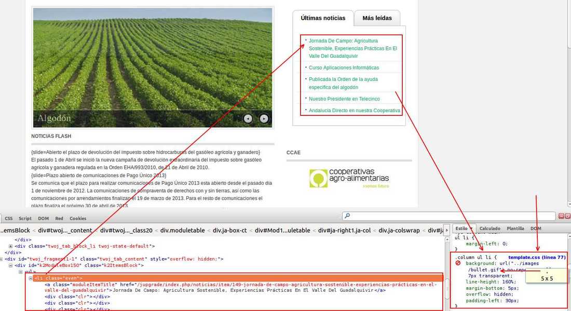The height and width of the screenshot is (311, 571).
Task: Collapse the ul node in HTML tree
Action: pos(20,272)
